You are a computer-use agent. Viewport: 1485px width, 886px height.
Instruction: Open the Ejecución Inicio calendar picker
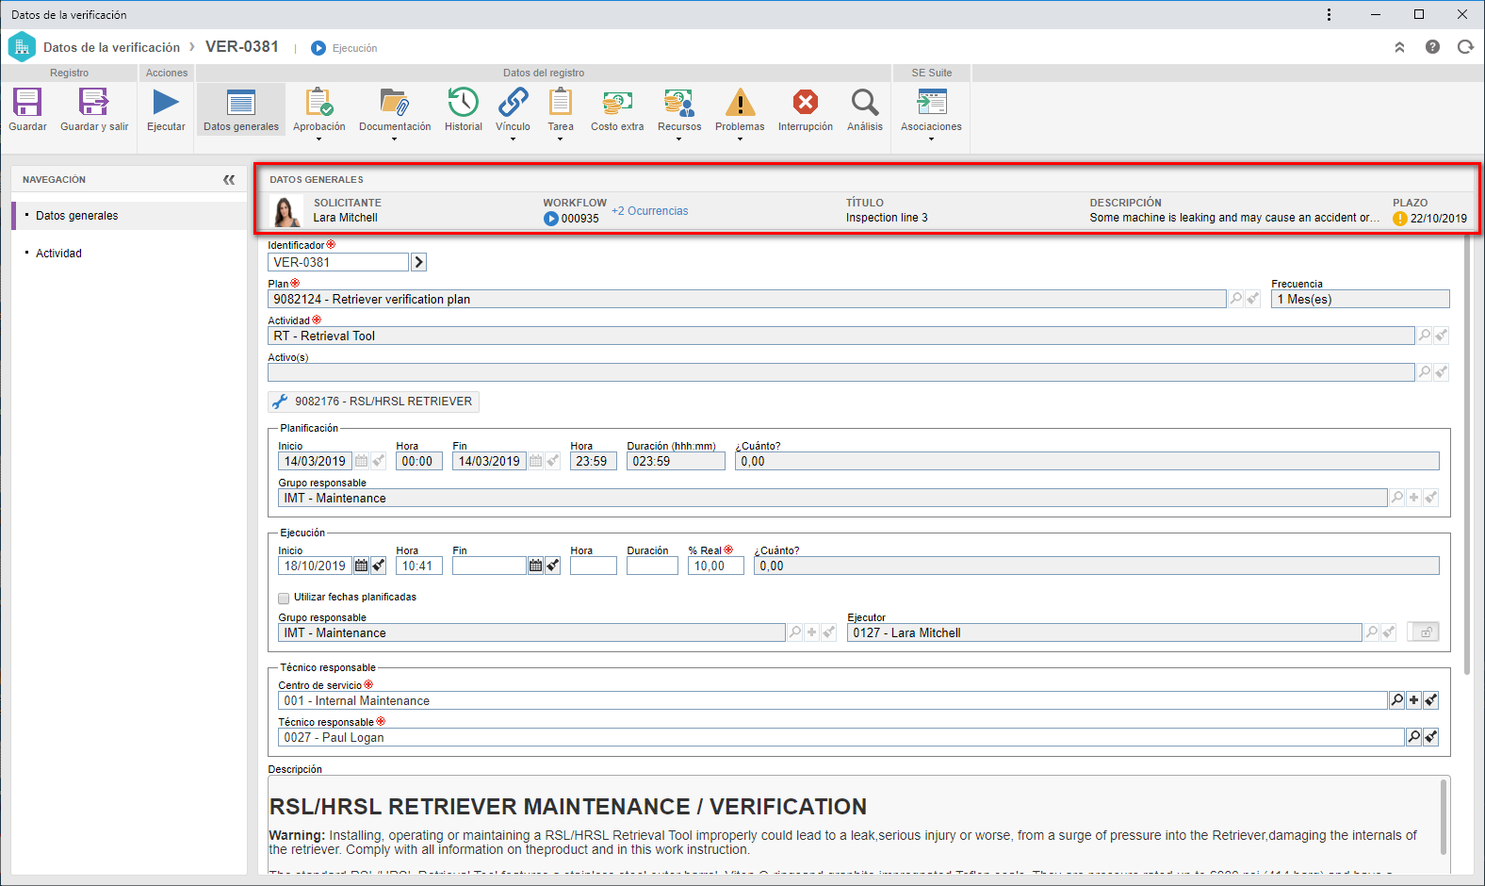point(361,566)
